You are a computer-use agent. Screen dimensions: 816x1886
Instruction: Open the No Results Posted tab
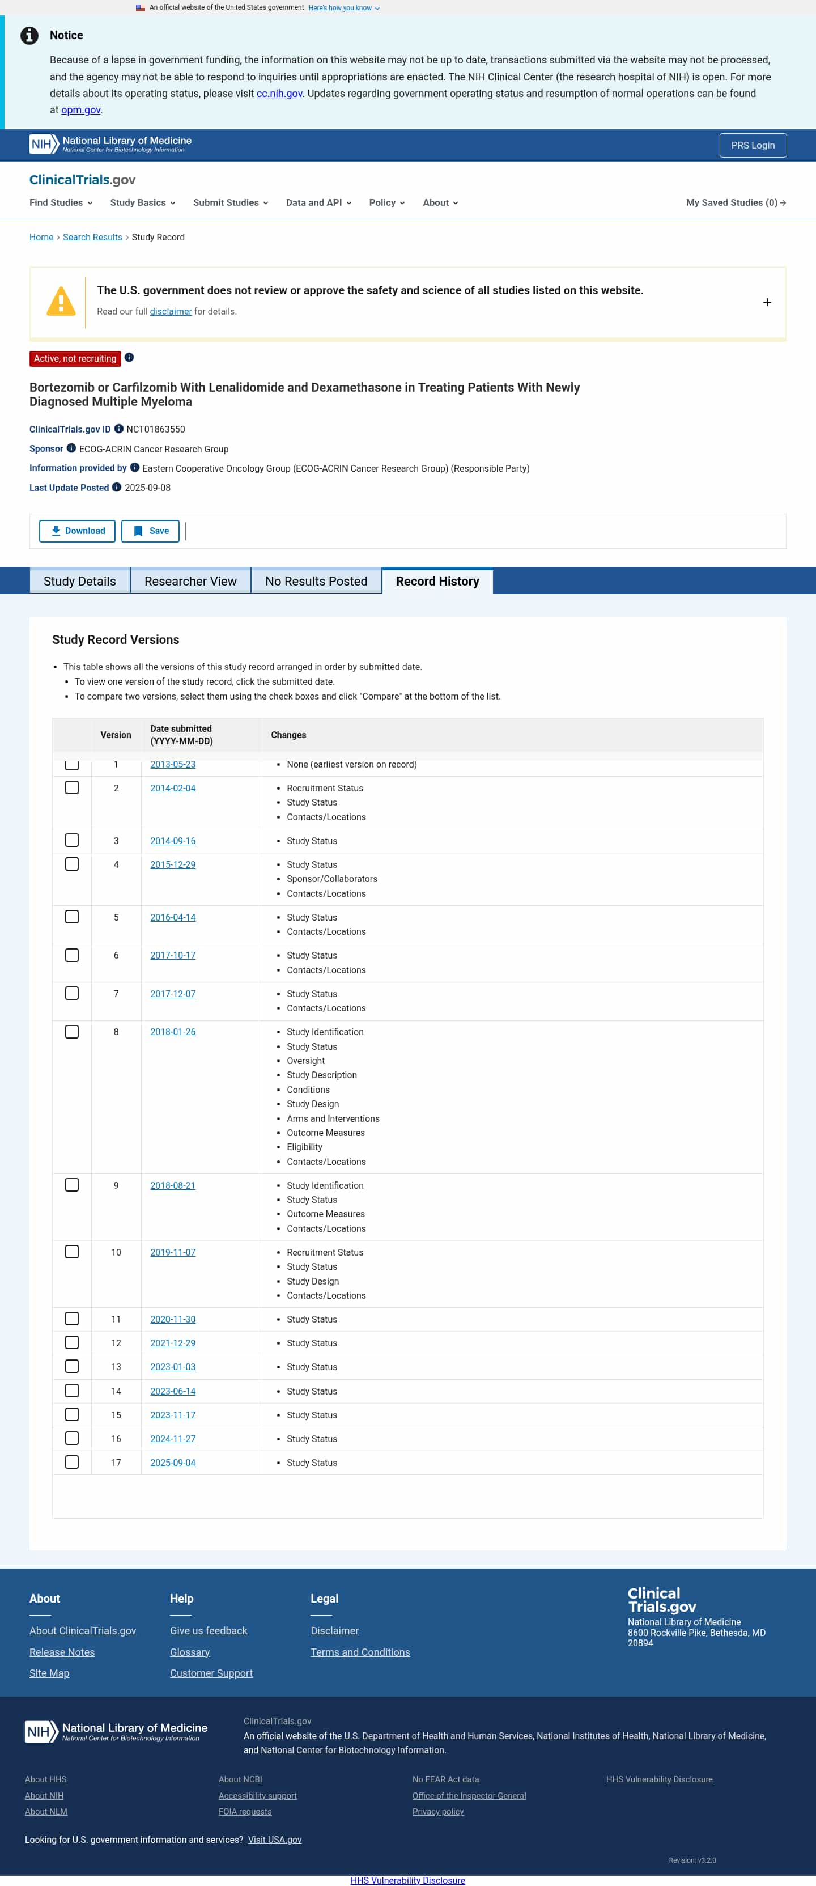[316, 580]
